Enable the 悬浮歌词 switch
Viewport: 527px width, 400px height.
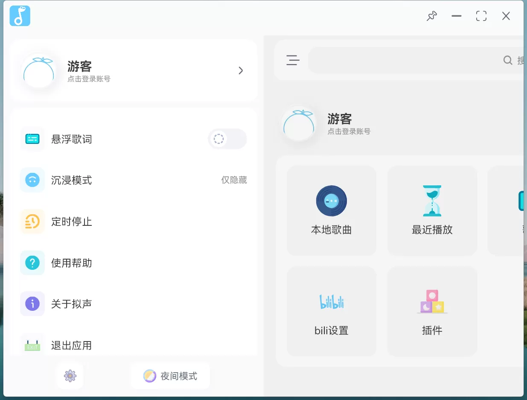click(x=227, y=139)
